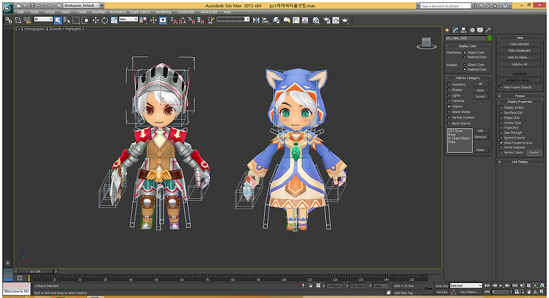Open the selection filter All dropdown
Viewport: 549px width, 298px height.
tap(43, 19)
